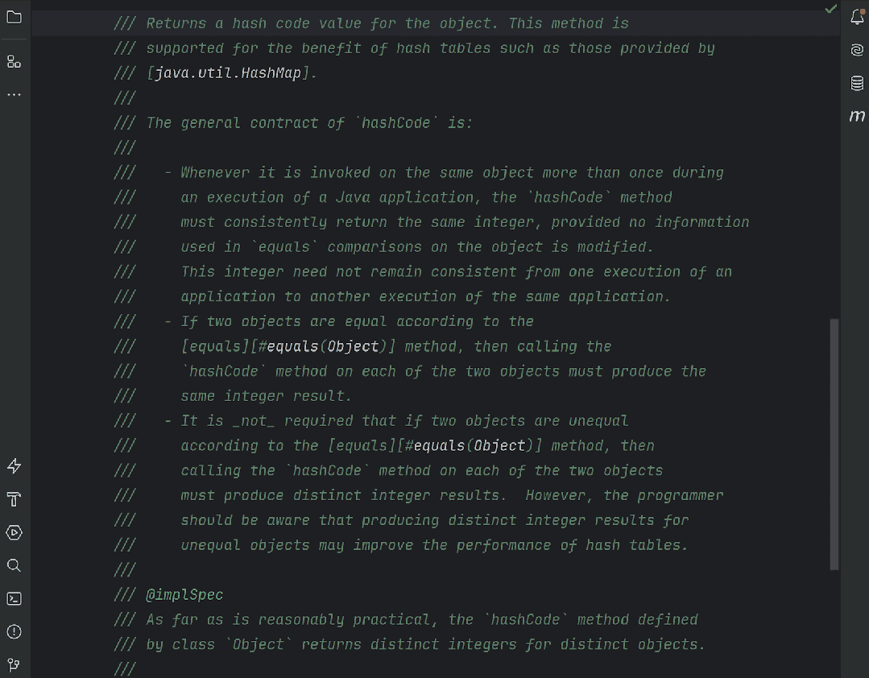Open the Terminal tool window

coord(14,598)
